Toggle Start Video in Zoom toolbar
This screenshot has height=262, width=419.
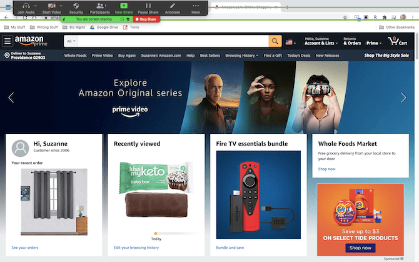pyautogui.click(x=51, y=6)
